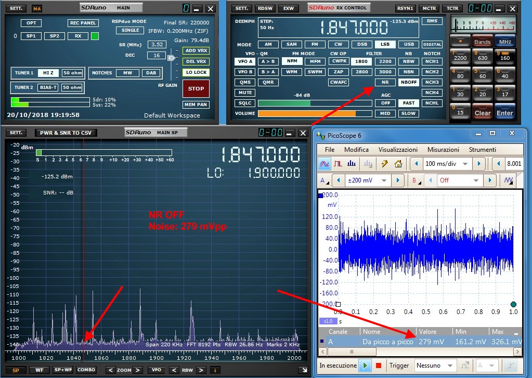The width and height of the screenshot is (532, 378).
Task: Open the timebase 100 ms/div dropdown
Action: point(465,164)
